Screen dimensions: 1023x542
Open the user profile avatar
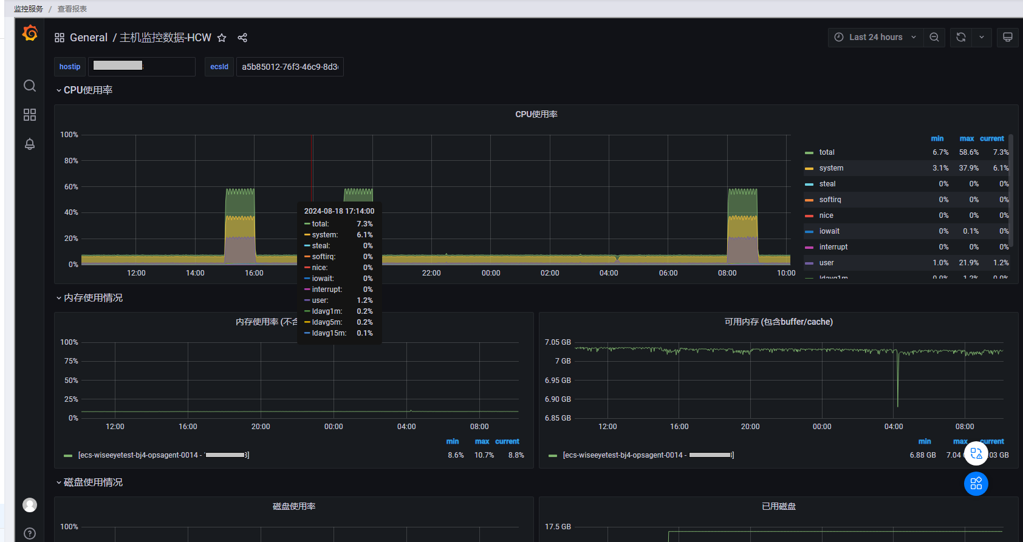click(x=30, y=505)
